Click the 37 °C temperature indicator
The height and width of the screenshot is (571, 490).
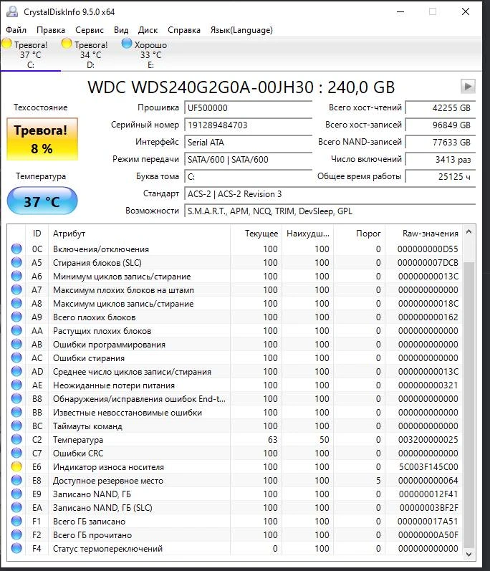[x=42, y=201]
